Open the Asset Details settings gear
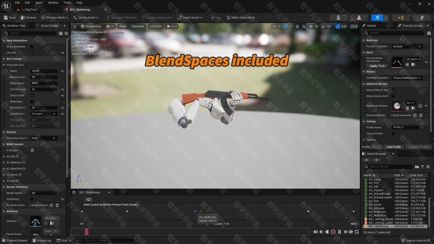 (66, 33)
